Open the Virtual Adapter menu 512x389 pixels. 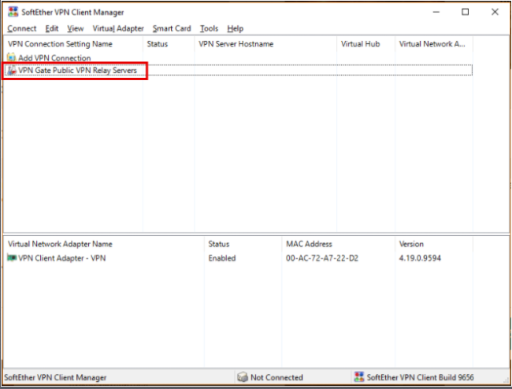pos(118,28)
